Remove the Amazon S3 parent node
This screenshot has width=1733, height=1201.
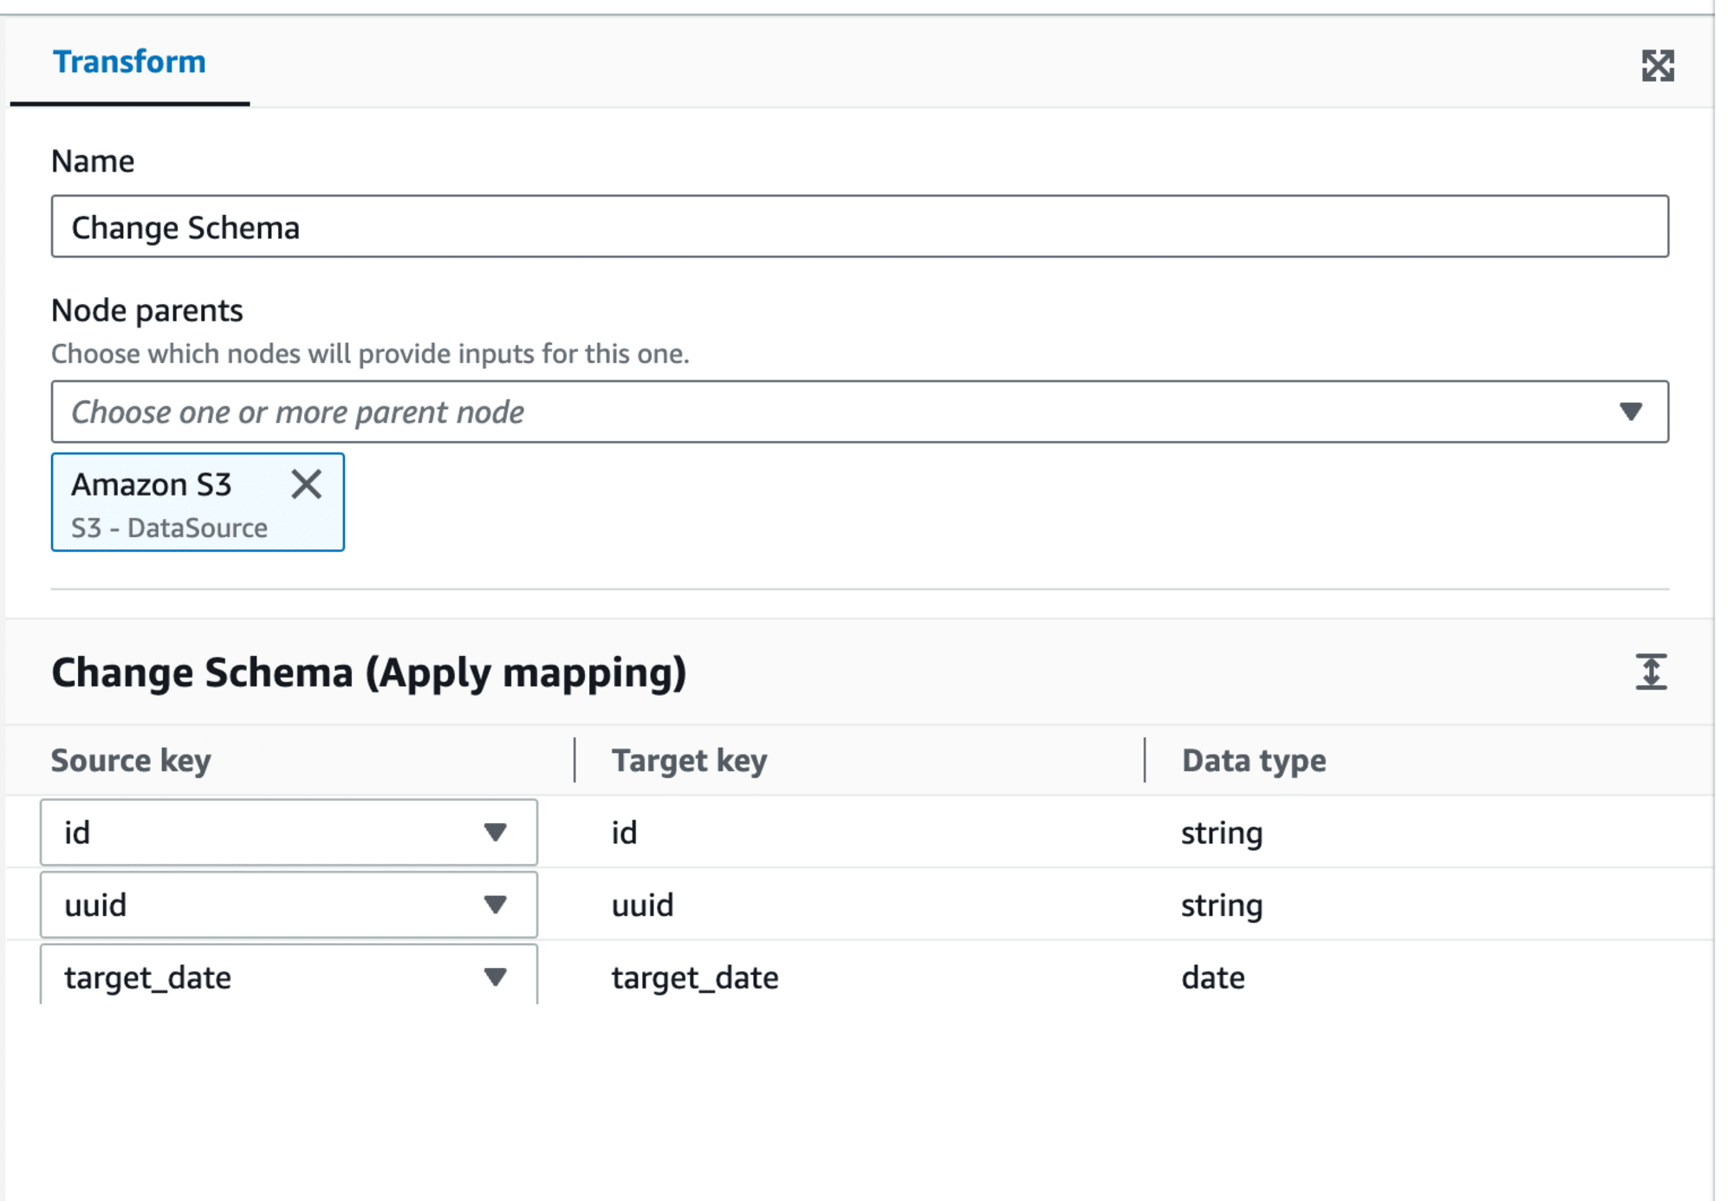(x=307, y=484)
